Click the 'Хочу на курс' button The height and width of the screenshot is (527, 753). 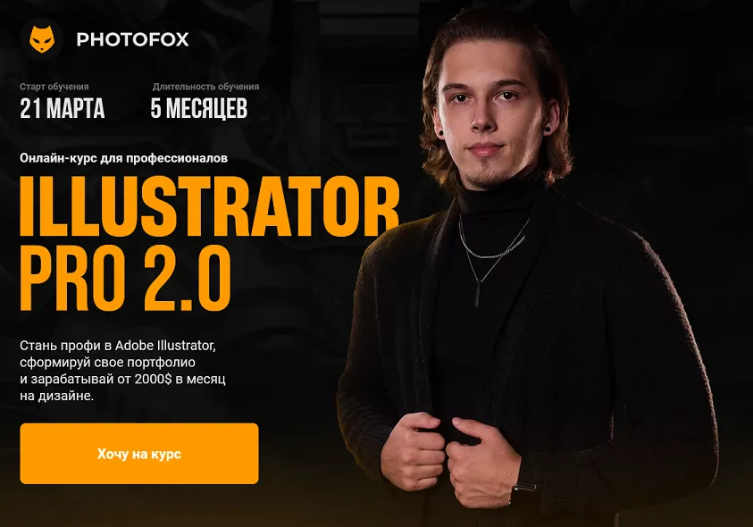pos(139,454)
